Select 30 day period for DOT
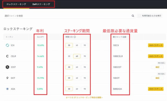 pos(69,78)
